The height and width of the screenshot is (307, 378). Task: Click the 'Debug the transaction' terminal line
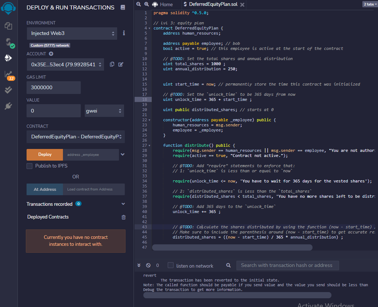point(193,290)
